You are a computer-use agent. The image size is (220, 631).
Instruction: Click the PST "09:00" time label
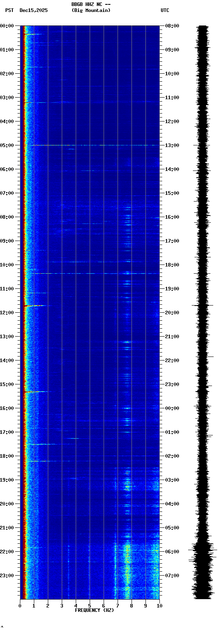point(7,241)
